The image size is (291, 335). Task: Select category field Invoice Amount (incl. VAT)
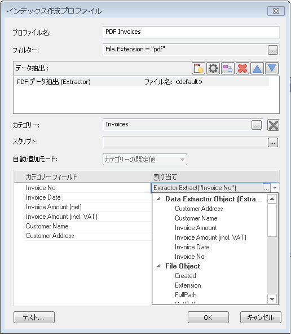click(x=87, y=217)
